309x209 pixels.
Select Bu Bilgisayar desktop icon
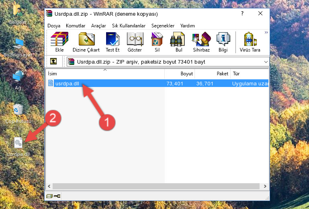(x=18, y=48)
